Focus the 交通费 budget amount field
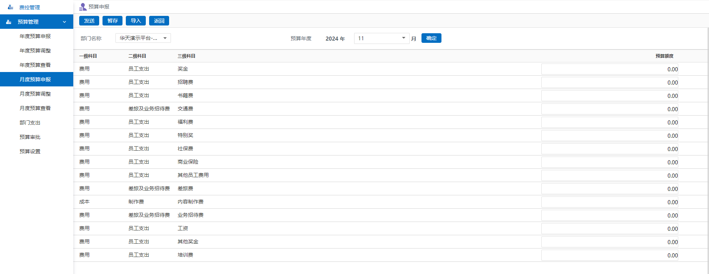 (x=609, y=109)
